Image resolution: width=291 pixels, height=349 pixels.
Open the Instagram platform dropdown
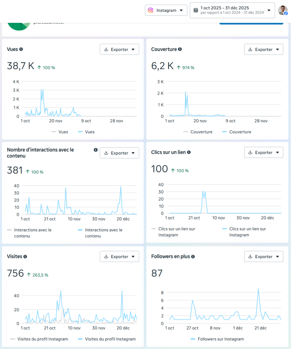(x=166, y=10)
